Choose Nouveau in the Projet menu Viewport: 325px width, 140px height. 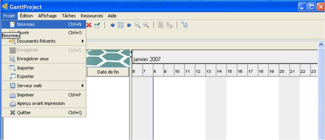(x=44, y=24)
